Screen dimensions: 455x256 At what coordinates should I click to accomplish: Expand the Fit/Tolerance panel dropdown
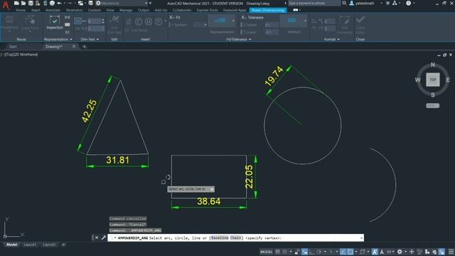click(250, 39)
